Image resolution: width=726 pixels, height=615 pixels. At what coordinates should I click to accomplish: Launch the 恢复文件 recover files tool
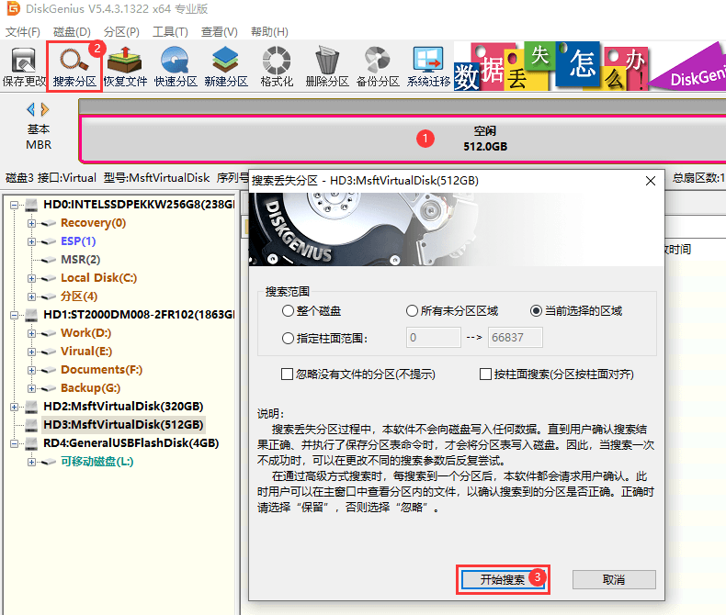click(x=125, y=67)
